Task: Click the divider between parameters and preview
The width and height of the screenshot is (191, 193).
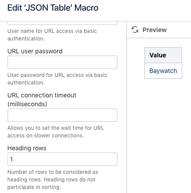Action: (x=127, y=107)
